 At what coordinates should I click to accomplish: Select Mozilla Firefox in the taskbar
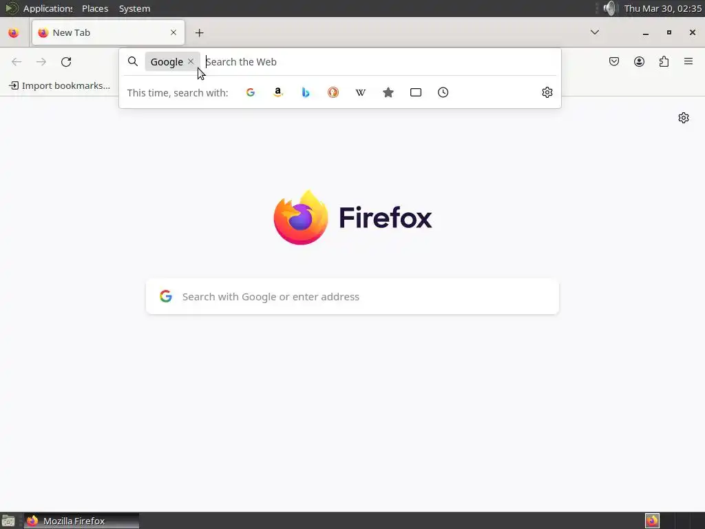[x=81, y=521]
